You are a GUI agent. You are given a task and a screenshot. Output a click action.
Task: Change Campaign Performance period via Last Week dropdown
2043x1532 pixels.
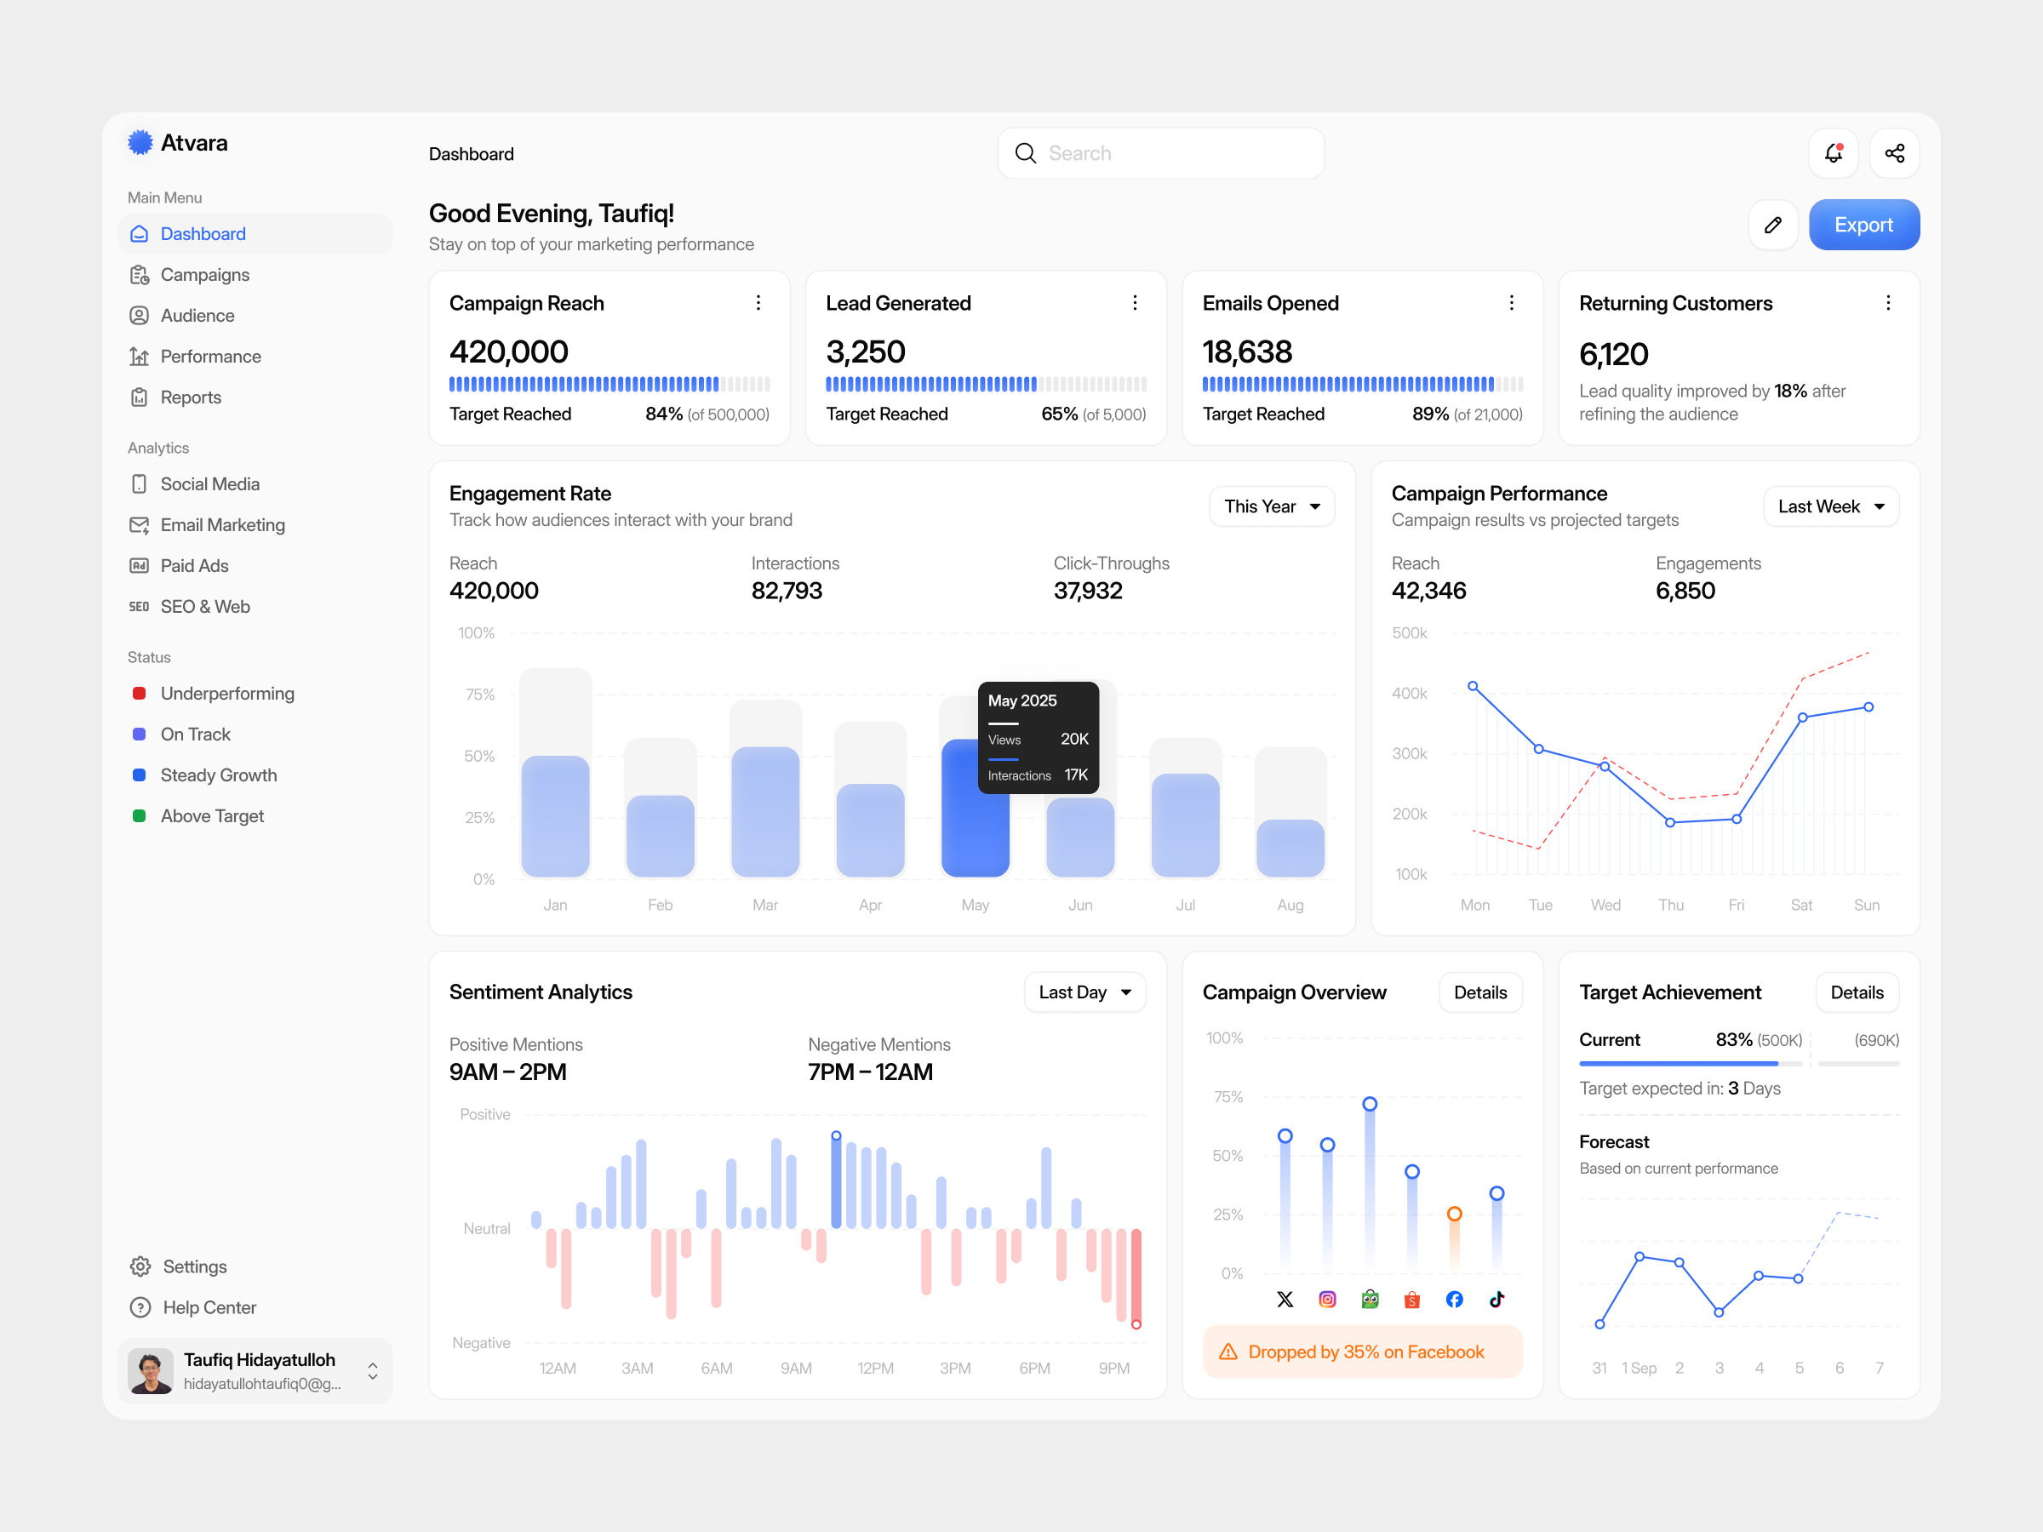[1830, 506]
